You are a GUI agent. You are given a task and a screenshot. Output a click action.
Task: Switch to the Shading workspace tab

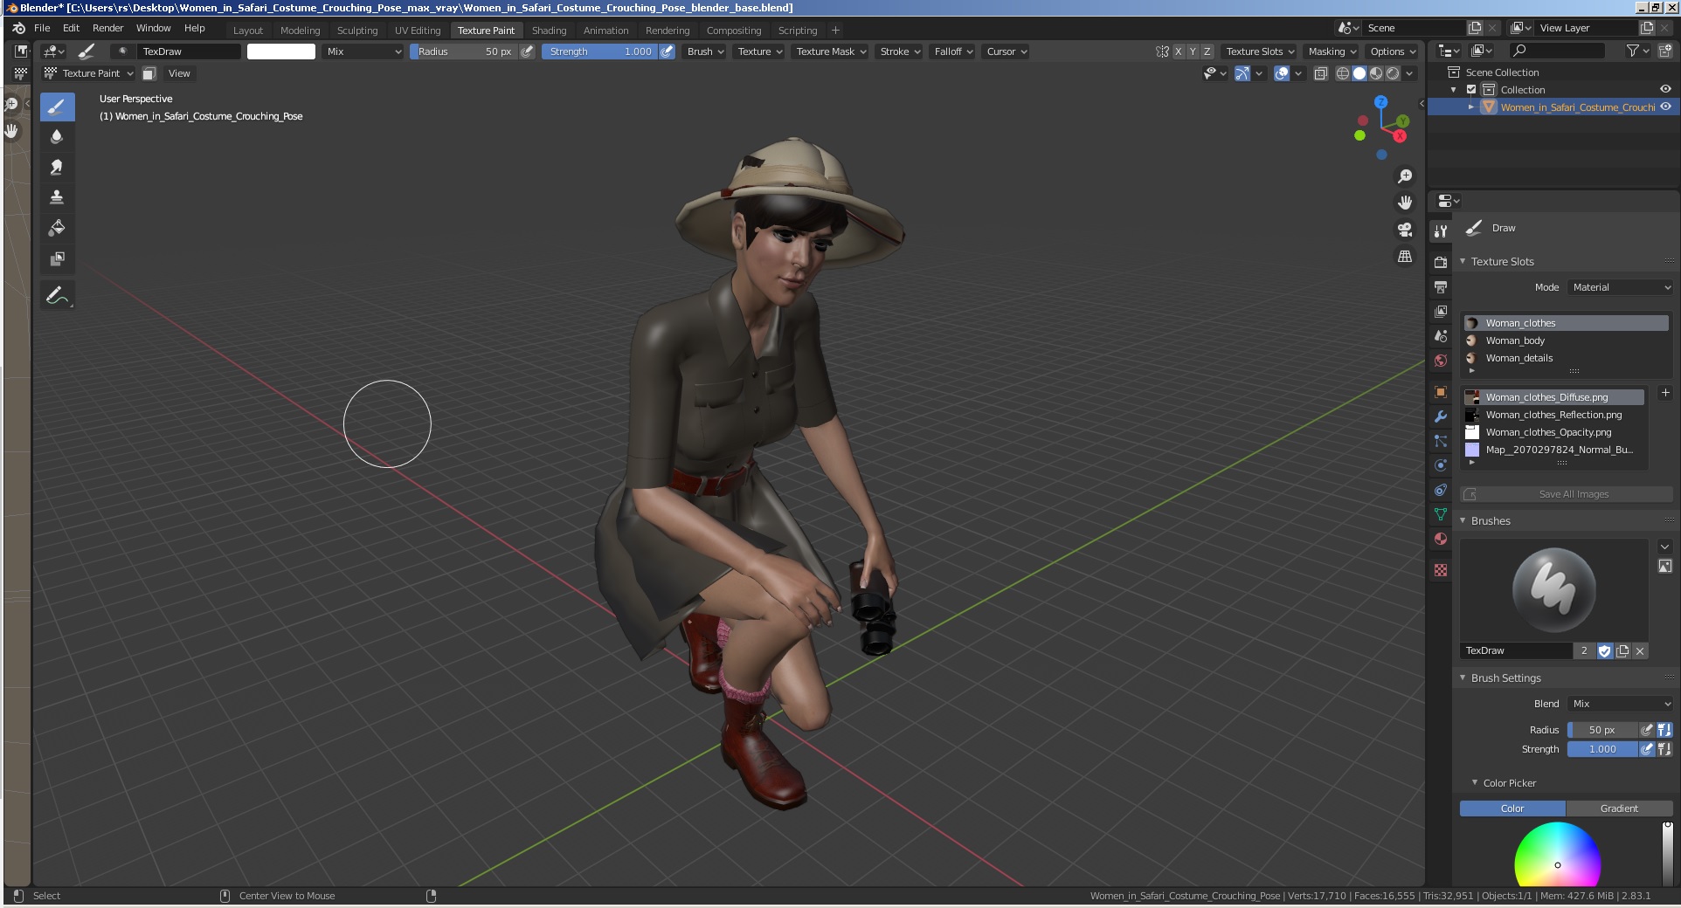coord(549,31)
